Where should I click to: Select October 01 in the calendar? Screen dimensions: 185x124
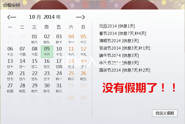34,39
